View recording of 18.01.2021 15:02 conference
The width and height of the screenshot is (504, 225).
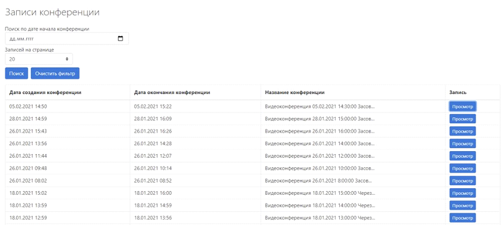point(463,193)
